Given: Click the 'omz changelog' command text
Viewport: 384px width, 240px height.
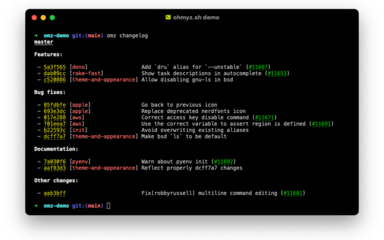Looking at the screenshot, I should click(x=127, y=35).
